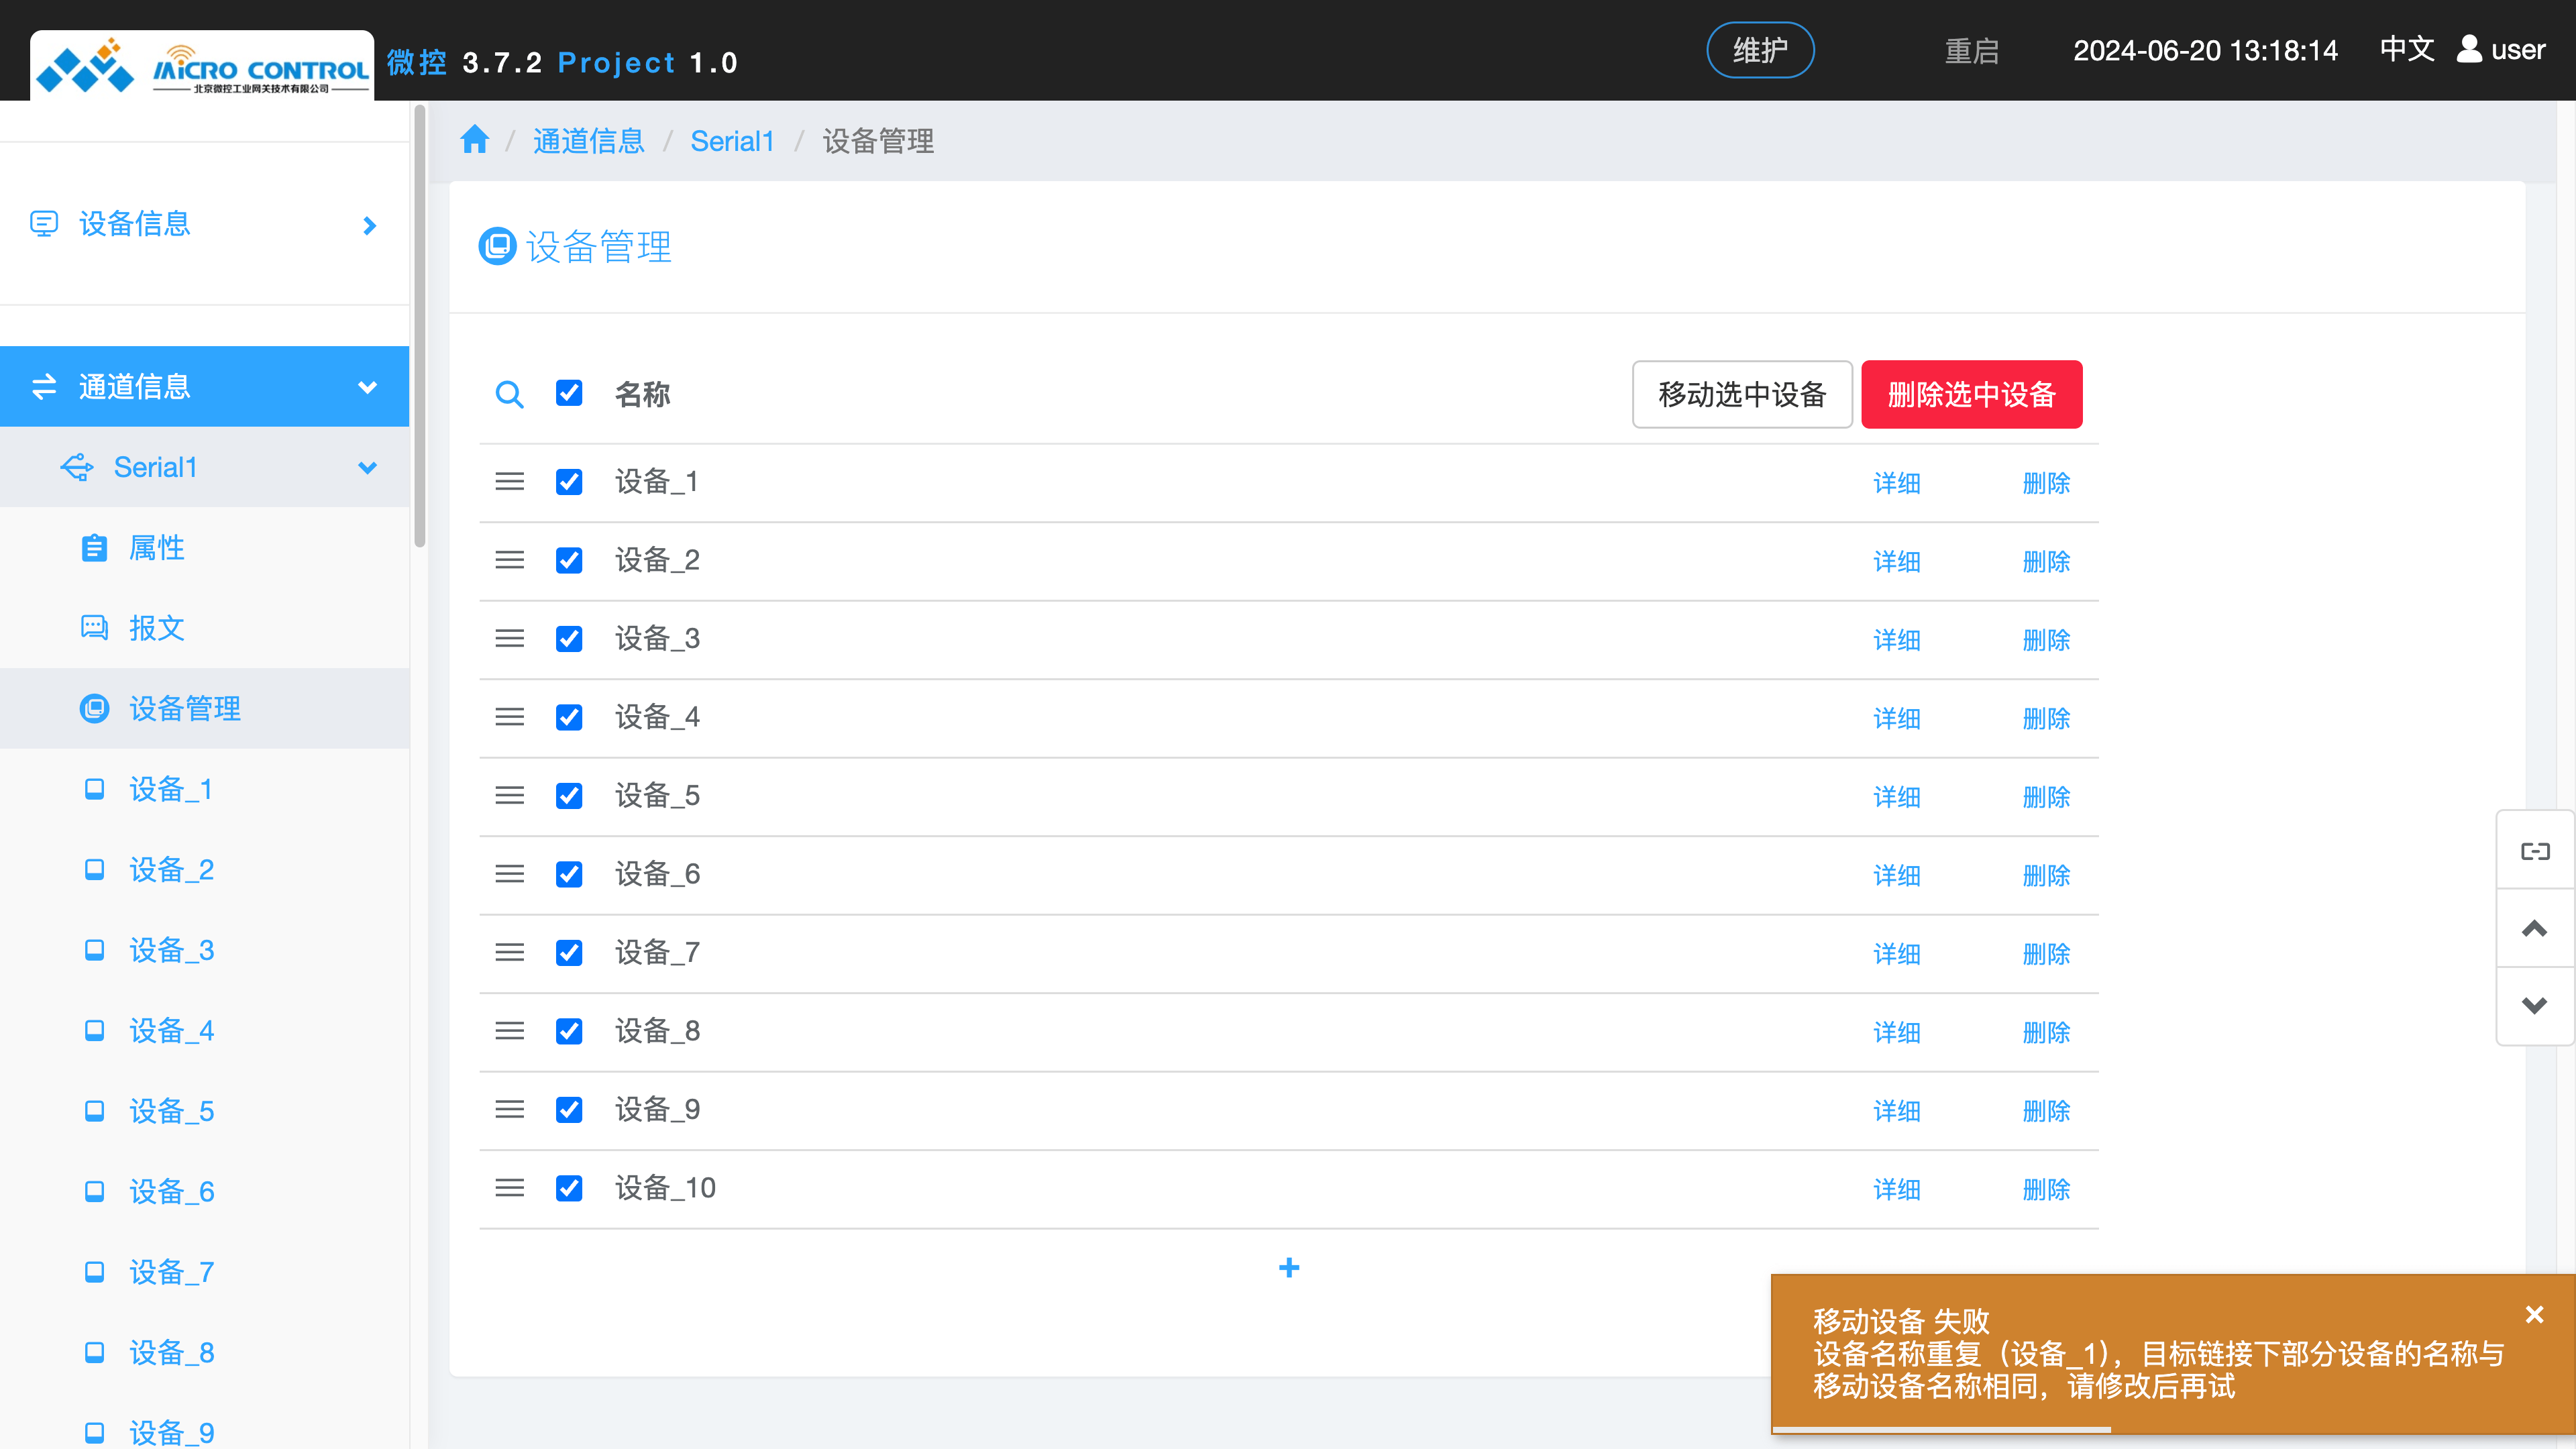
Task: Click the scroll-up arrow in floating panel
Action: tap(2534, 928)
